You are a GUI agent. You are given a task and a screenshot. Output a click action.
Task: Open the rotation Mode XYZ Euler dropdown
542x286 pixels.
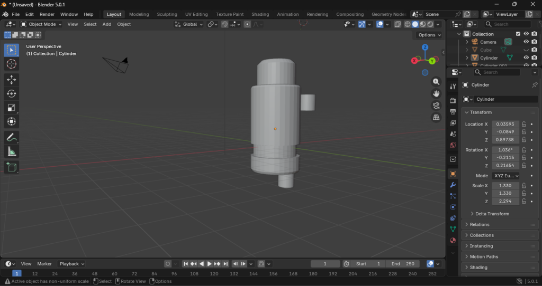[x=505, y=176]
